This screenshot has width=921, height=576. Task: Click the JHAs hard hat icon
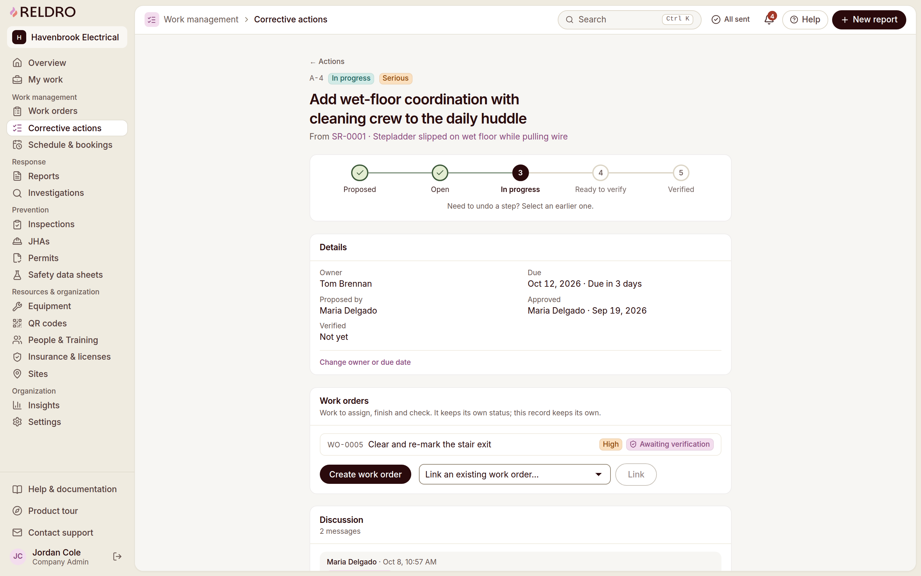(17, 241)
